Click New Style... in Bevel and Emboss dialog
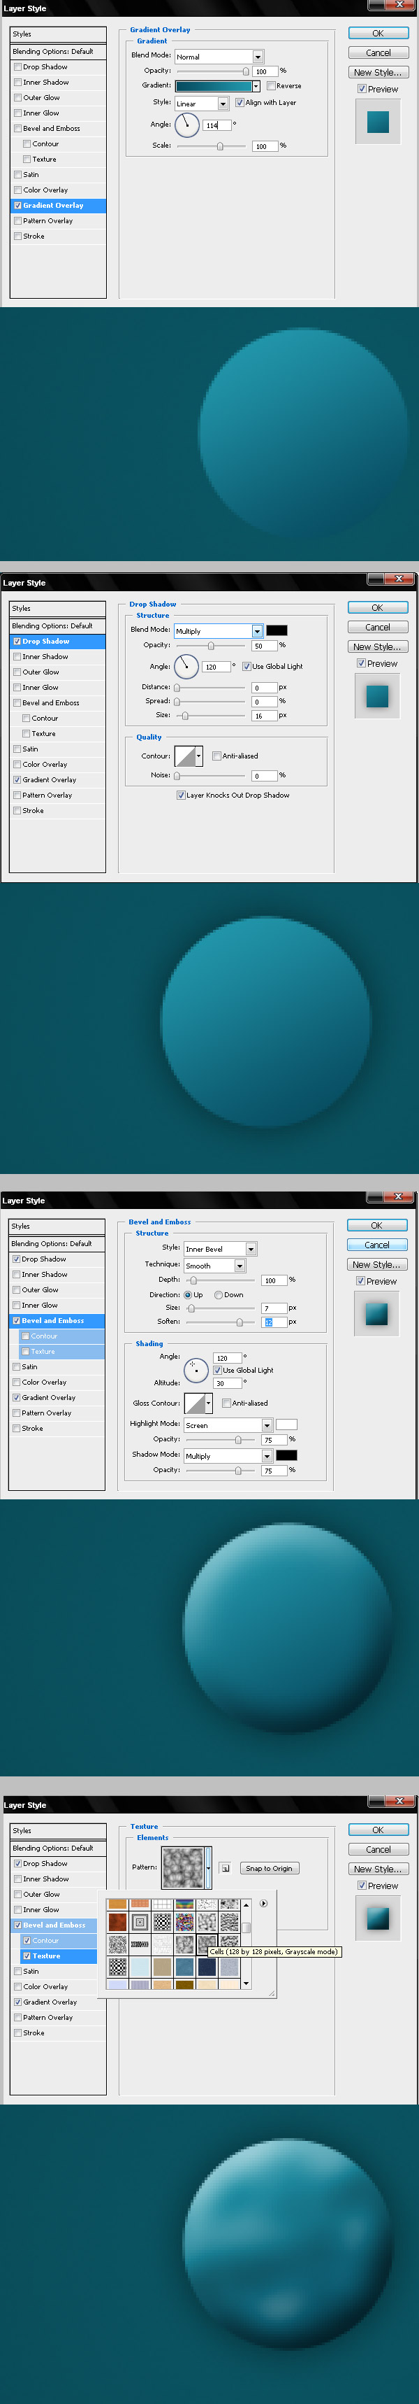This screenshot has width=419, height=2404. [x=376, y=1264]
